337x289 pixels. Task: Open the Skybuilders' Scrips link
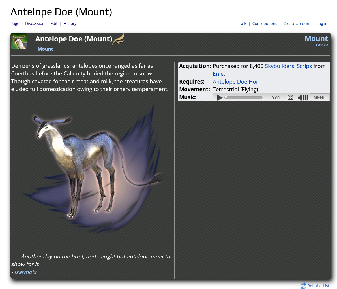point(288,66)
